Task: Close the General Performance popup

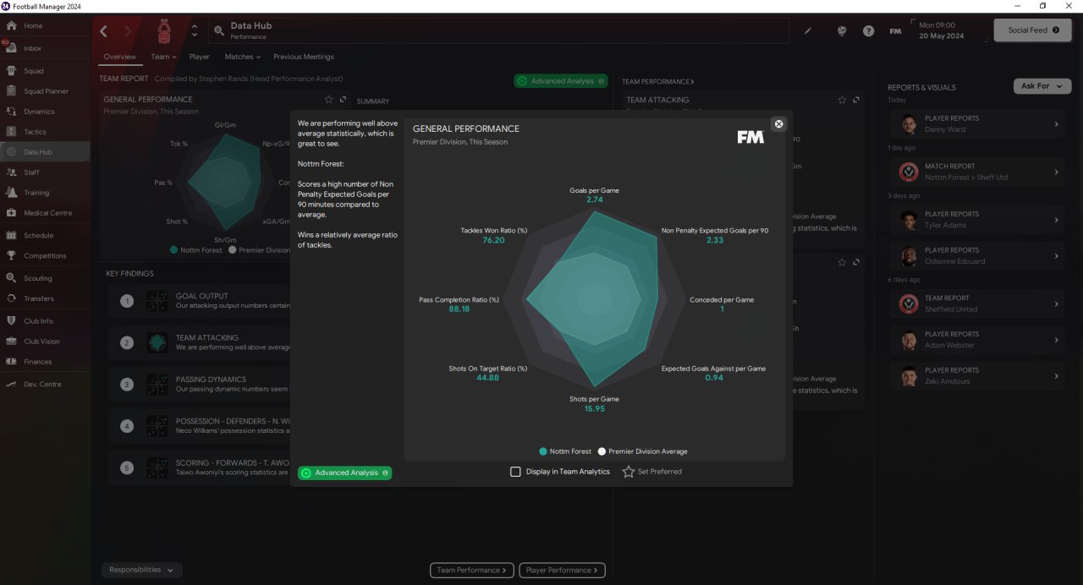Action: 779,123
